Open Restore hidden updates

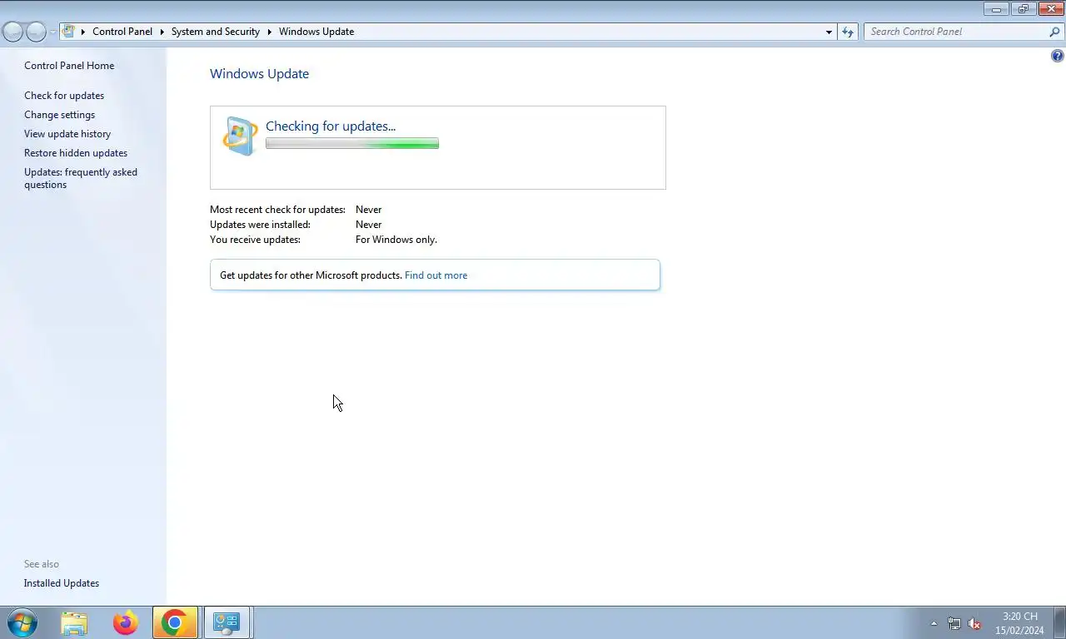pyautogui.click(x=76, y=153)
